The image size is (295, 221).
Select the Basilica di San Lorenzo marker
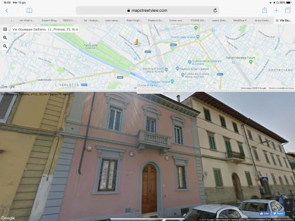[178, 68]
